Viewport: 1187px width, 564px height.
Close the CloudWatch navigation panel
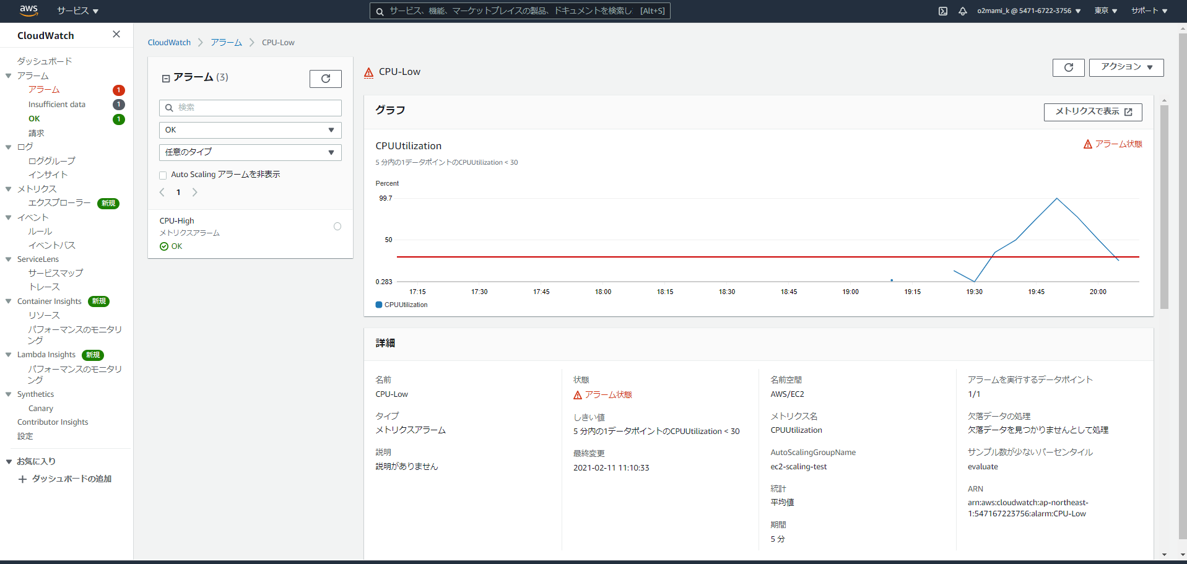point(116,35)
